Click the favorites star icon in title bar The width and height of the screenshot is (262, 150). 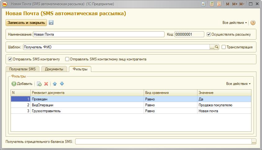(x=203, y=4)
